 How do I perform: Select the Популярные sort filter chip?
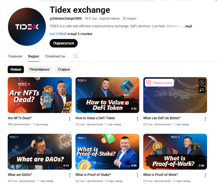pos(40,69)
